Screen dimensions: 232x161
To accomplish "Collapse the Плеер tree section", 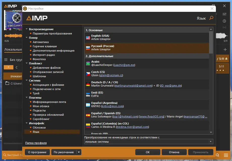I will [27, 38].
